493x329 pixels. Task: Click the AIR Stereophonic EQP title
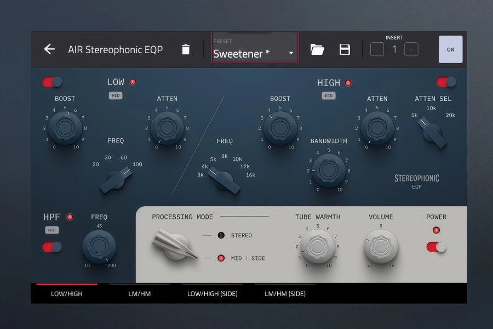(116, 49)
